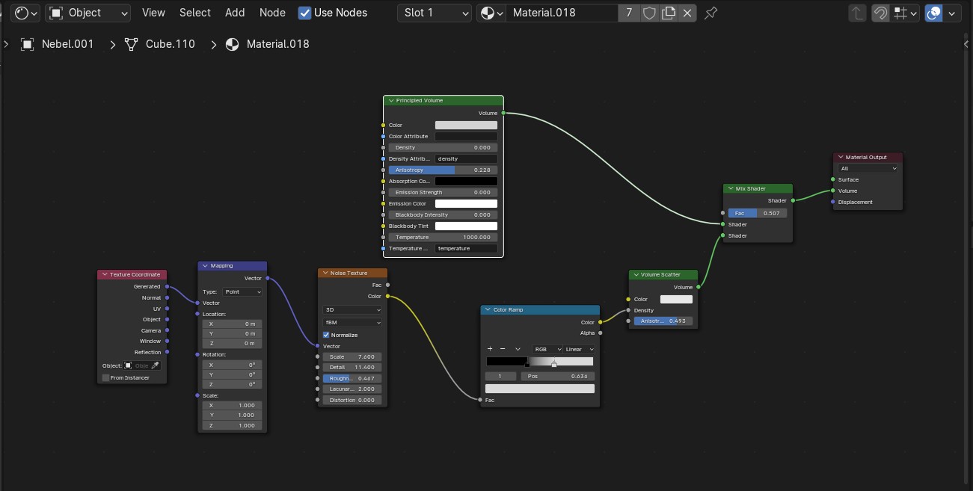Open the snap node element options
The image size is (973, 491).
tap(906, 13)
